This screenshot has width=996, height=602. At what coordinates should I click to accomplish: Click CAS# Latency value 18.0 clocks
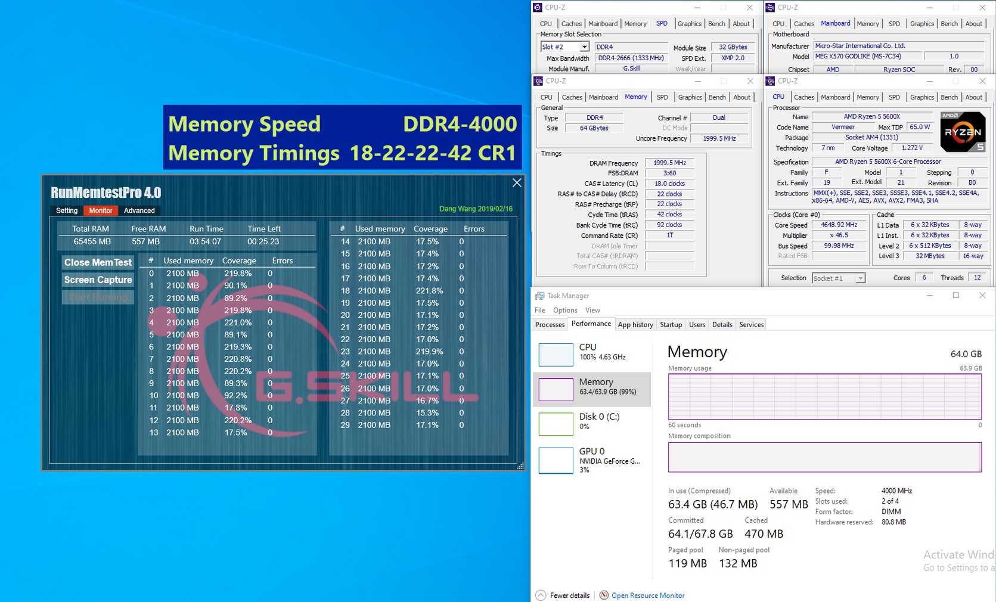669,184
